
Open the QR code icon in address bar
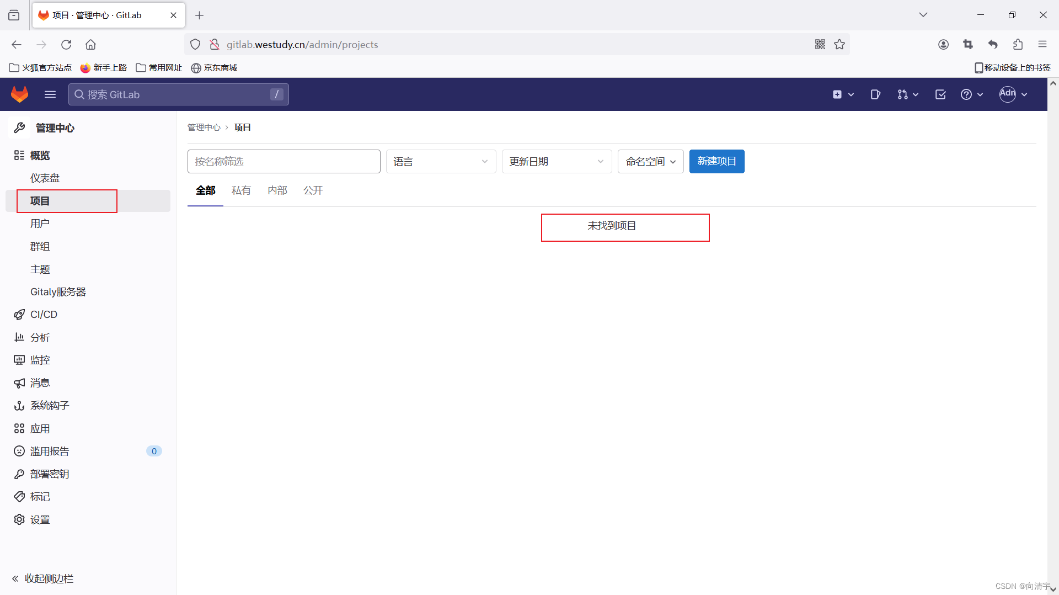point(820,45)
